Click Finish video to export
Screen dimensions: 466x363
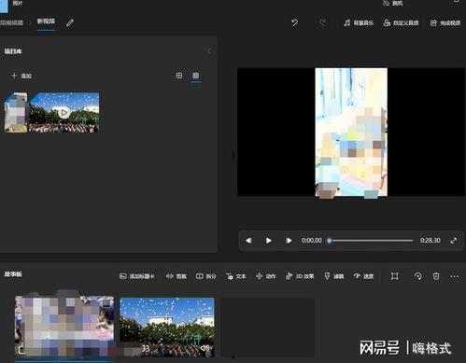[445, 23]
